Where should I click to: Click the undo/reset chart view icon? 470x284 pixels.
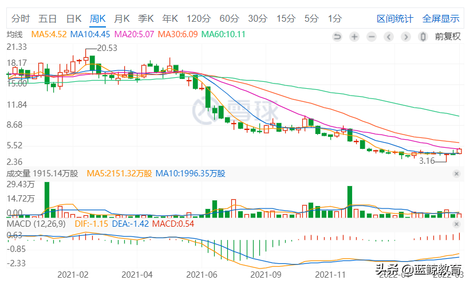pos(337,37)
